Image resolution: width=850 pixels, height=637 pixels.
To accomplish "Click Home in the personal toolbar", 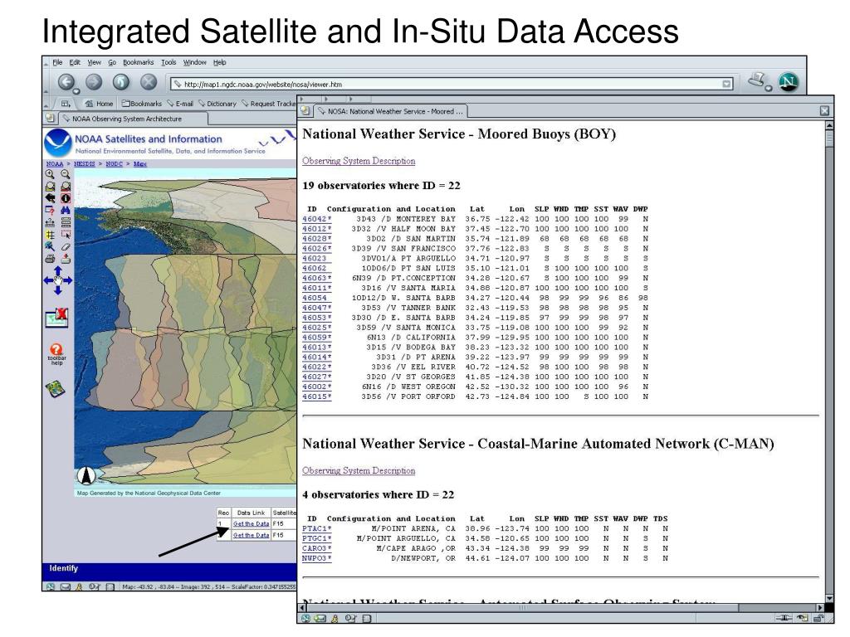I will [x=100, y=104].
